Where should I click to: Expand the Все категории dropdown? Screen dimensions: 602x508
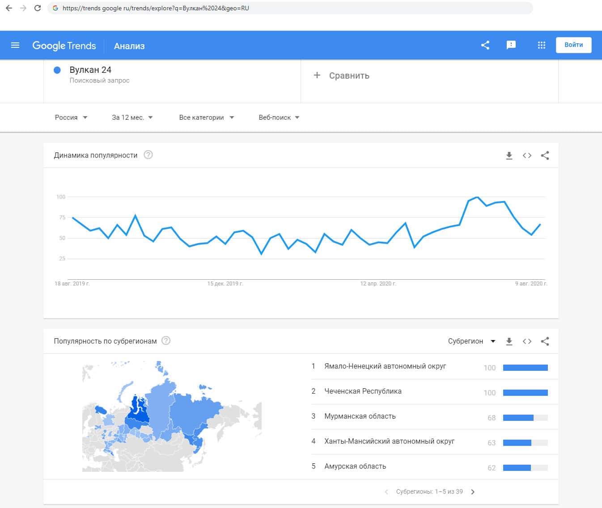206,118
